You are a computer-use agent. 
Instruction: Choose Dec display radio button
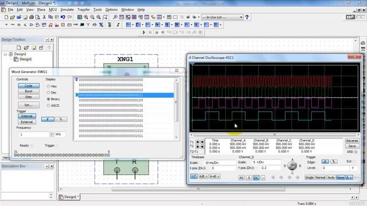(48, 93)
